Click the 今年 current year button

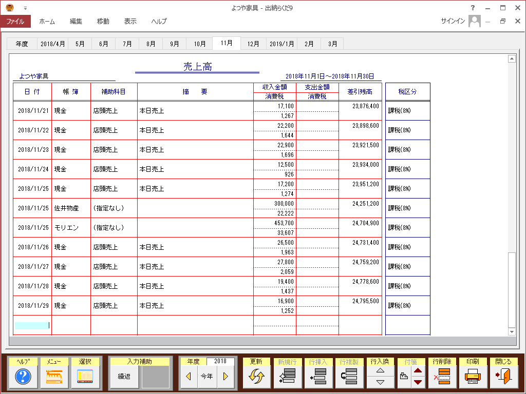tap(207, 377)
